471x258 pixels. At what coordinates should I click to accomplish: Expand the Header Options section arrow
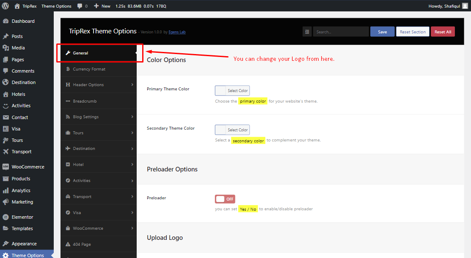click(132, 85)
